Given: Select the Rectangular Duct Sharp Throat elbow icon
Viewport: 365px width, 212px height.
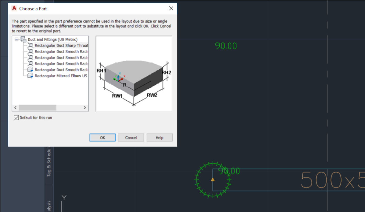Looking at the screenshot, I should click(30, 45).
